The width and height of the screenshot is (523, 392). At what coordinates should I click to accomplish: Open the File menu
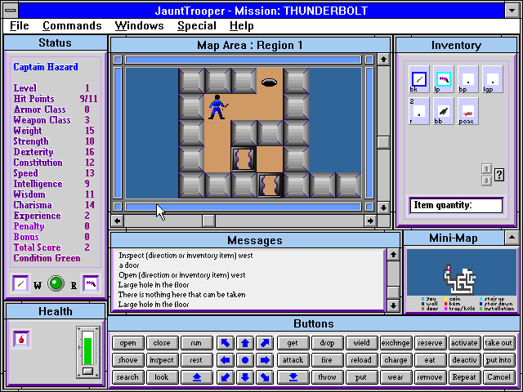[20, 25]
